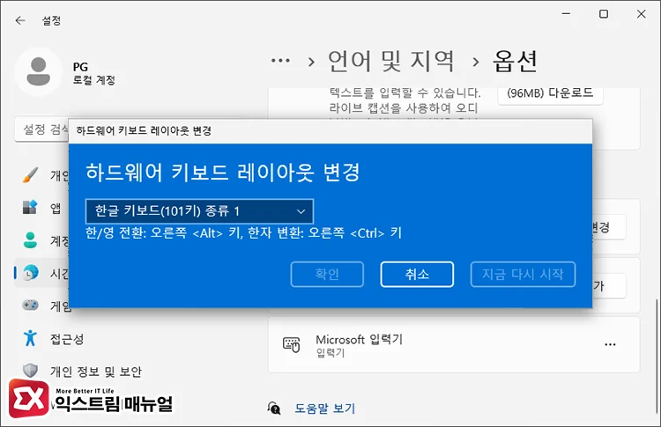This screenshot has width=661, height=427.
Task: Select 개인 정보 및 보안 in the sidebar
Action: click(96, 372)
